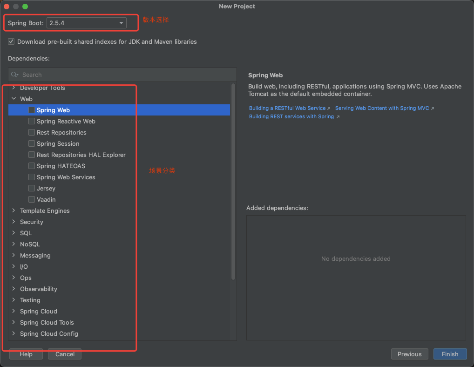Close the New Project window

coord(7,7)
